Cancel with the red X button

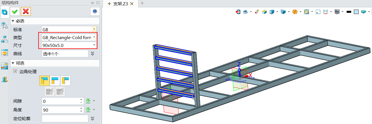(x=26, y=11)
